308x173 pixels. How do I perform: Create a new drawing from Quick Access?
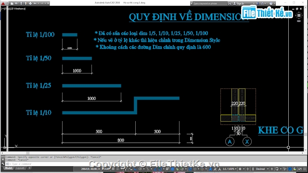12,3
